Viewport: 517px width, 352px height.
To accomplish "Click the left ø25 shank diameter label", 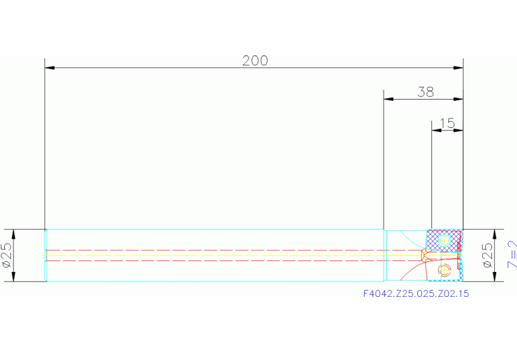I will tap(7, 256).
